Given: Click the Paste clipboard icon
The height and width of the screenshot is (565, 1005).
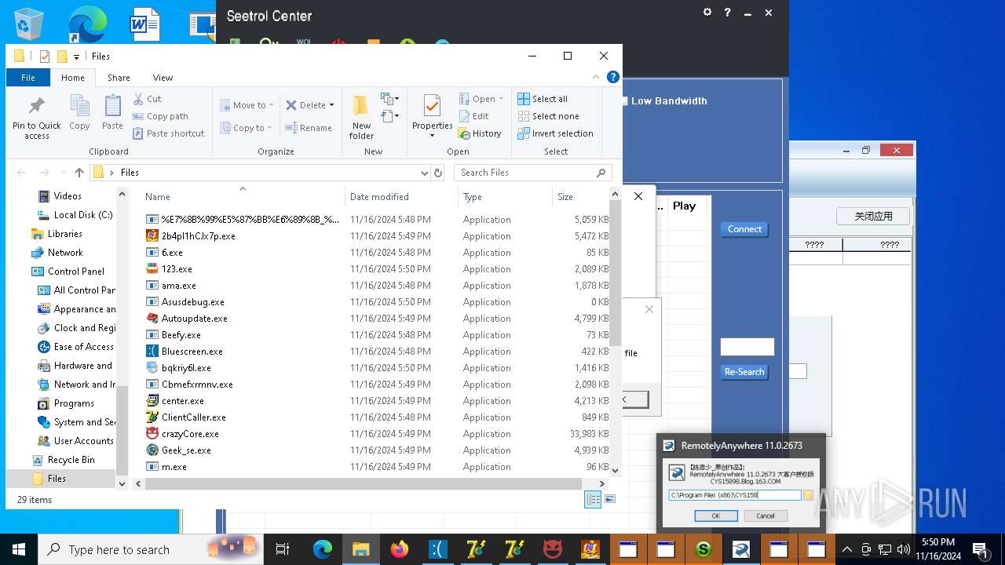Looking at the screenshot, I should click(112, 106).
